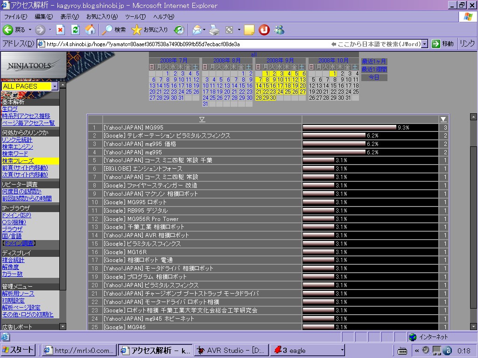Open 時系列アクセス推移 link
The image size is (478, 358).
click(26, 116)
